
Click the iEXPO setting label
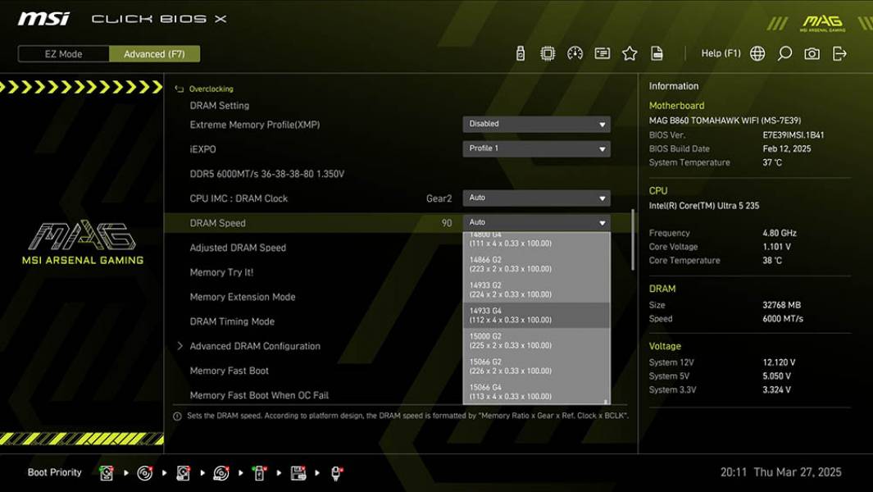point(202,149)
